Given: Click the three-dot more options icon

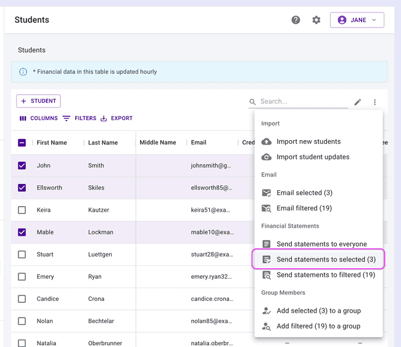Looking at the screenshot, I should click(x=374, y=102).
